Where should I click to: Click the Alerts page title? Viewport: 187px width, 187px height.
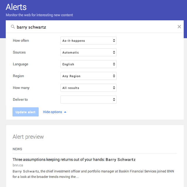pos(16,7)
